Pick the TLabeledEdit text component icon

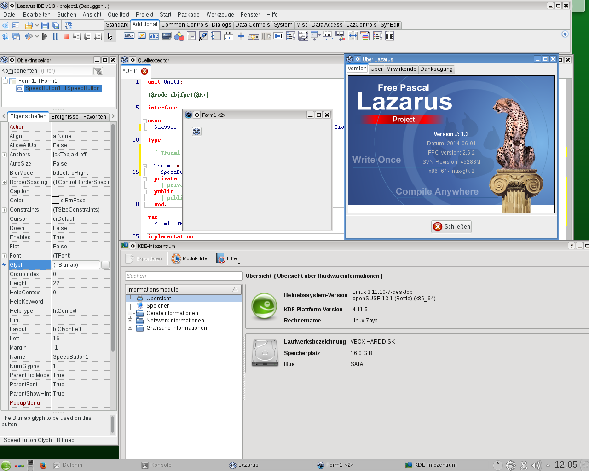tap(228, 36)
